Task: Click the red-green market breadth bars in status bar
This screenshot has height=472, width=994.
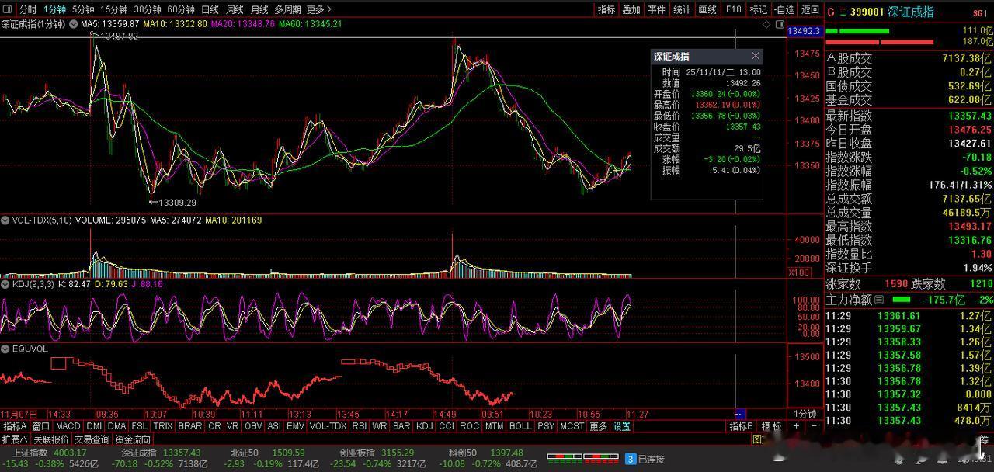Action: pyautogui.click(x=582, y=459)
